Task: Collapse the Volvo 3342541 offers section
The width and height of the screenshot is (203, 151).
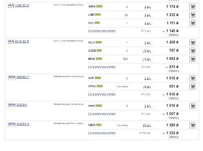Action: (174, 117)
